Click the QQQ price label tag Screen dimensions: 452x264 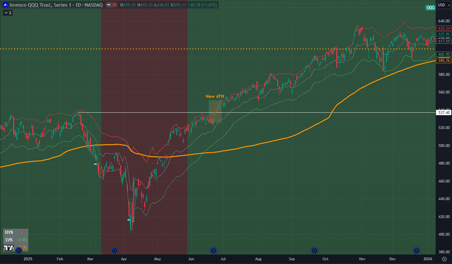coord(430,8)
